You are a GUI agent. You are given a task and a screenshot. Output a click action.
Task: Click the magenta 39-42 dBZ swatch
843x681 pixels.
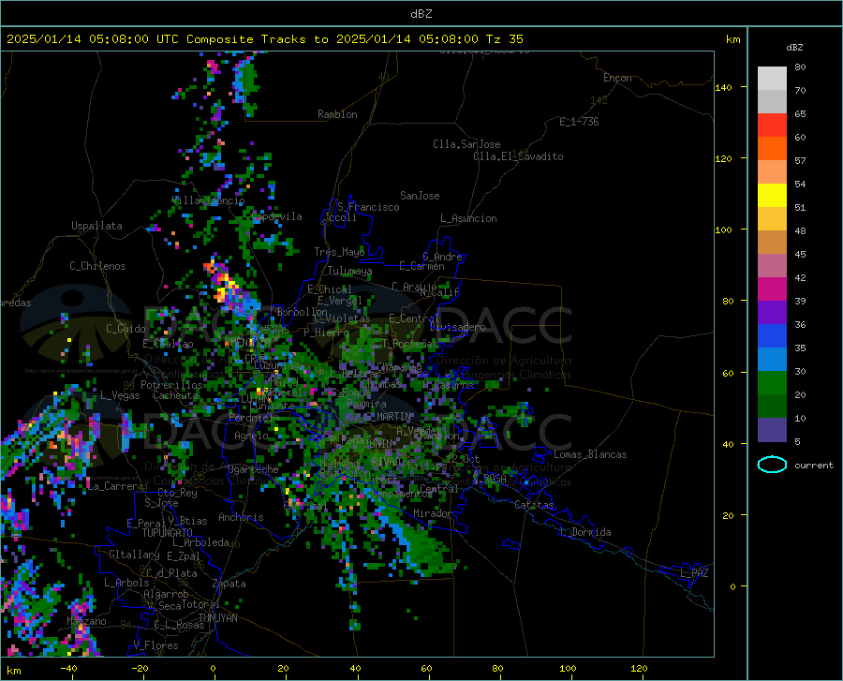pos(772,289)
